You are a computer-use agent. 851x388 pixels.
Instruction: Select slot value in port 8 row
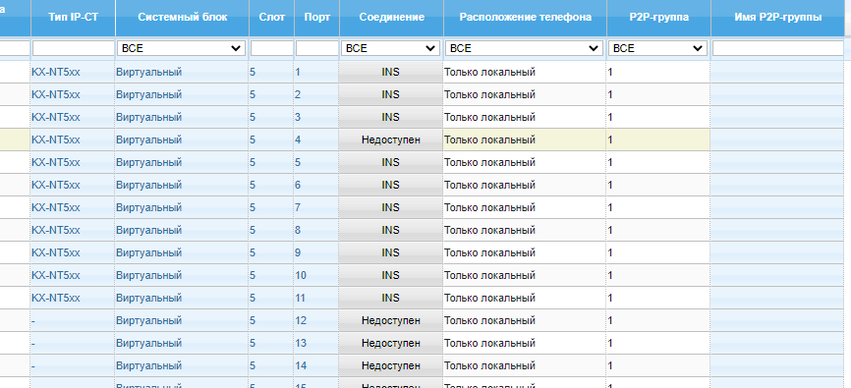click(x=272, y=230)
